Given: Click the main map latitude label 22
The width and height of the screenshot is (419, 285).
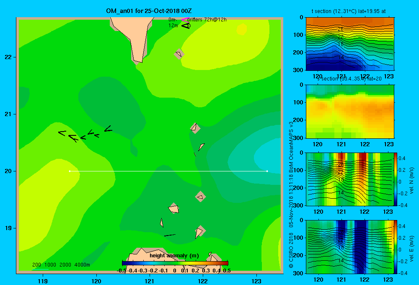Looking at the screenshot, I should coord(8,57).
